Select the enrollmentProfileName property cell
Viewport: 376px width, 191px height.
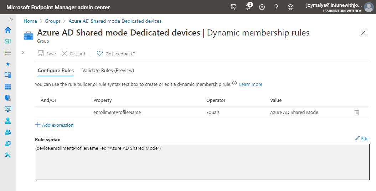[x=117, y=113]
